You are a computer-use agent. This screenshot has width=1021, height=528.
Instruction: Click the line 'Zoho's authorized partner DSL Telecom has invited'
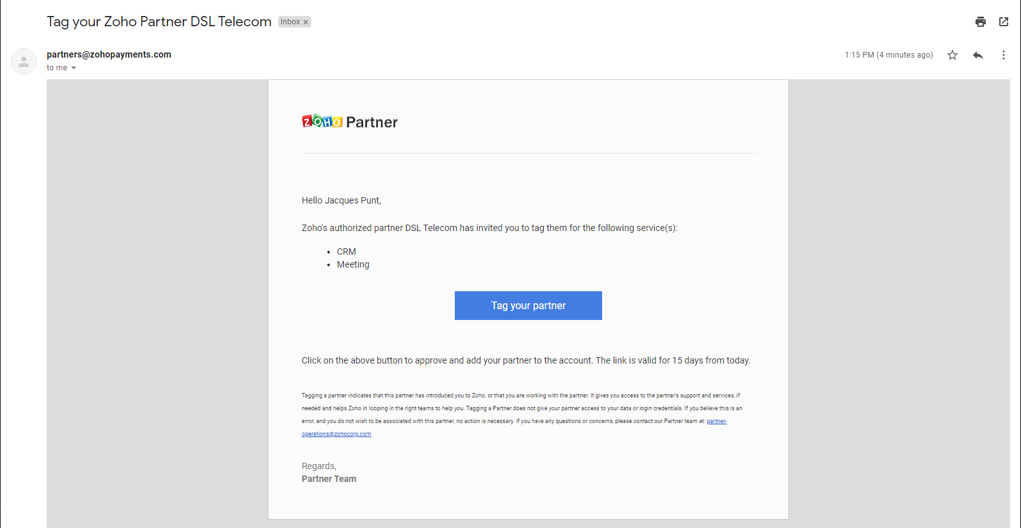[x=490, y=228]
